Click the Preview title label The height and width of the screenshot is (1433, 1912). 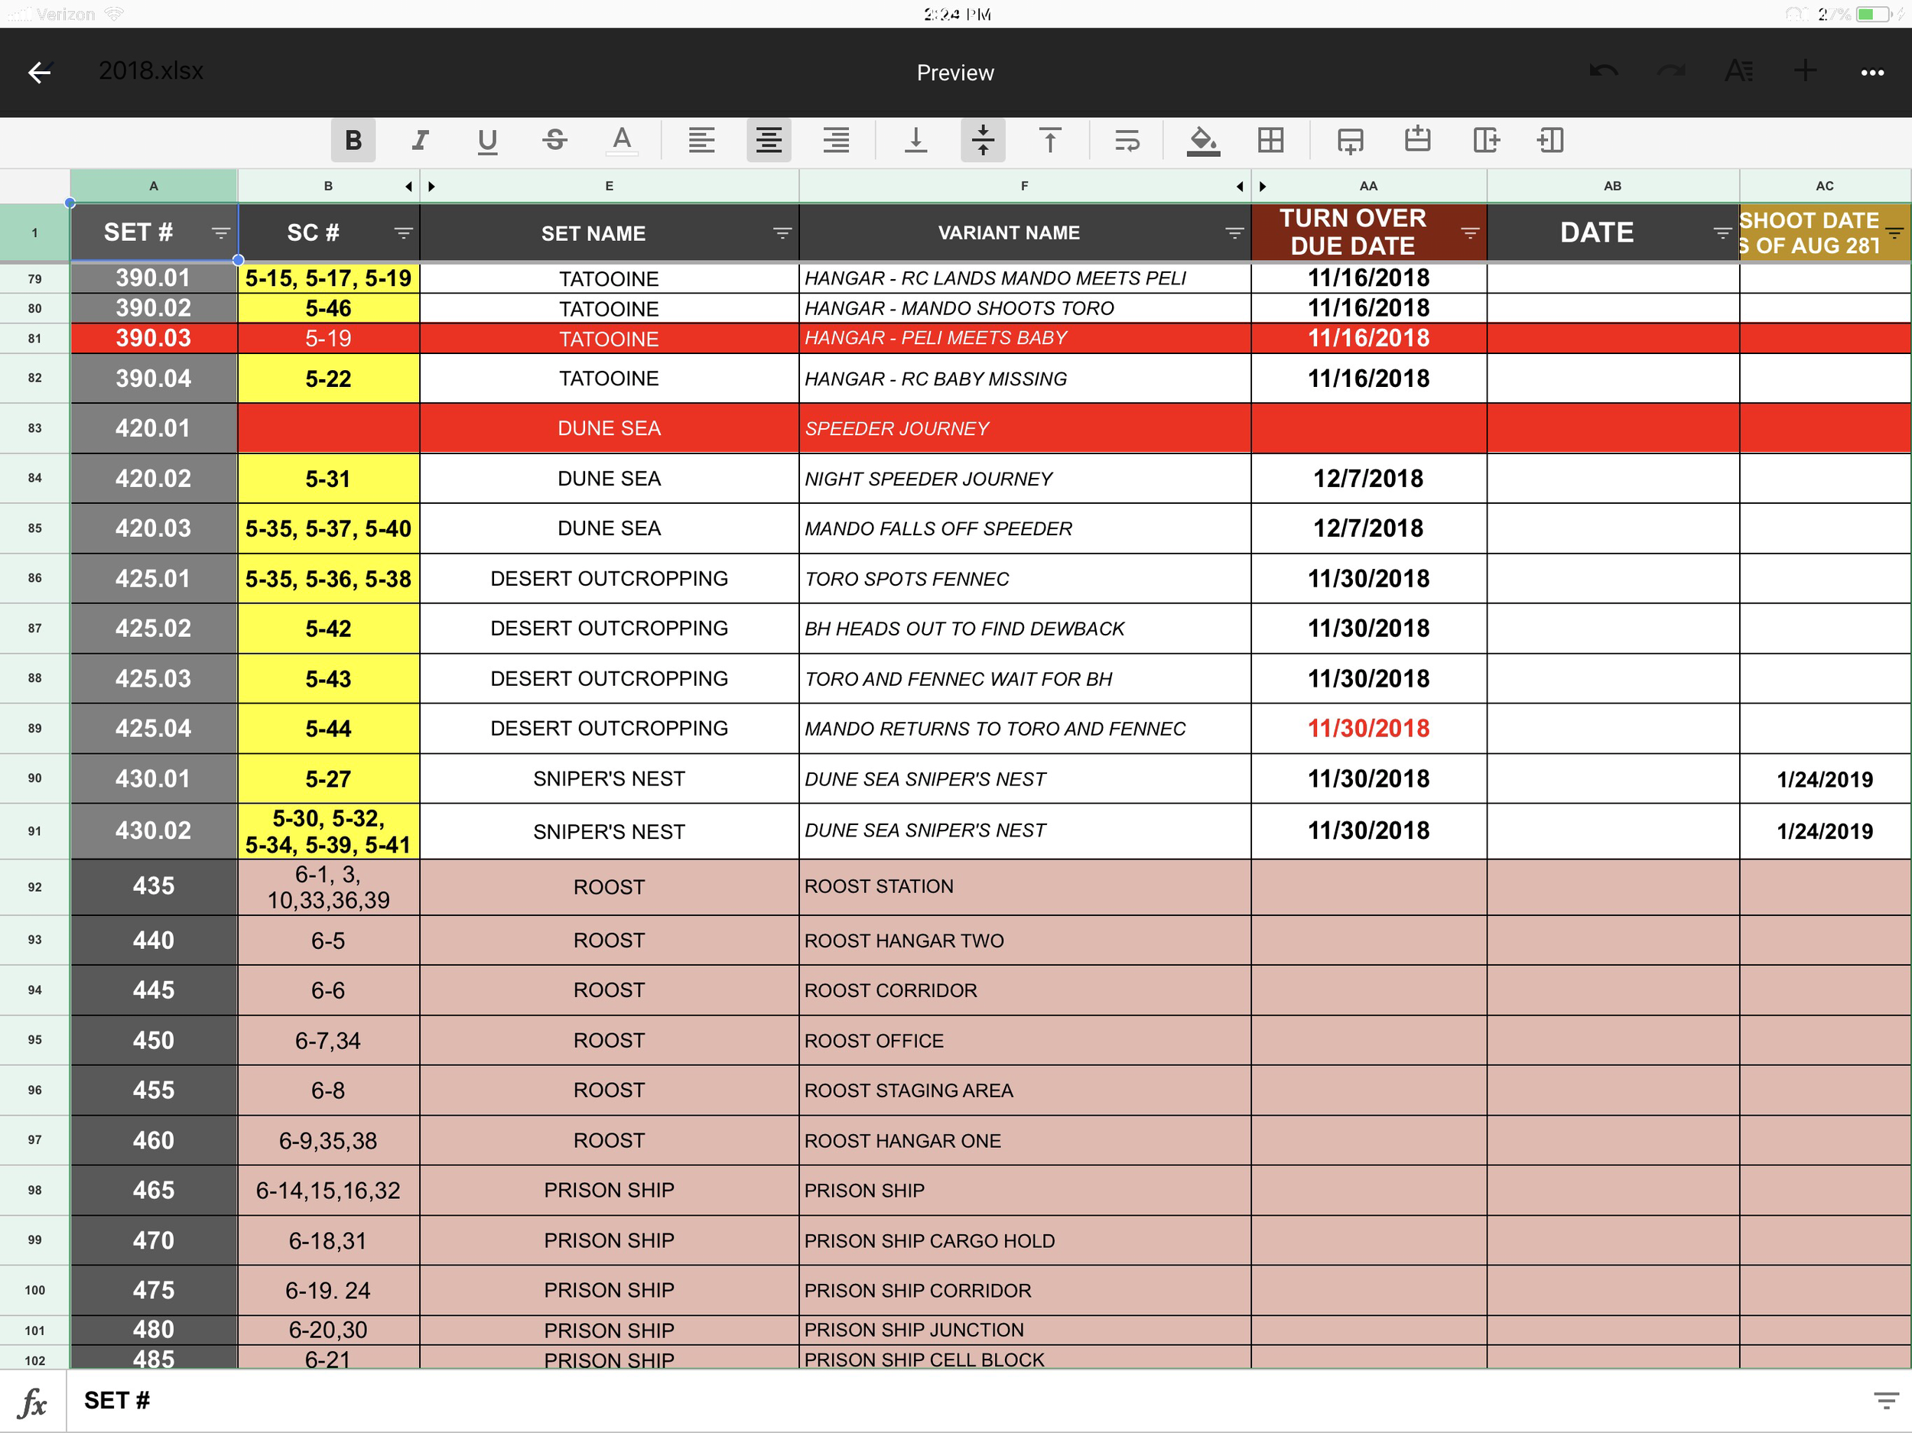tap(955, 73)
